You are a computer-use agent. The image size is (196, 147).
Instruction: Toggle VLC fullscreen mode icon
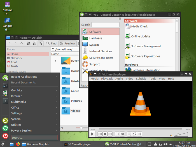(117, 134)
